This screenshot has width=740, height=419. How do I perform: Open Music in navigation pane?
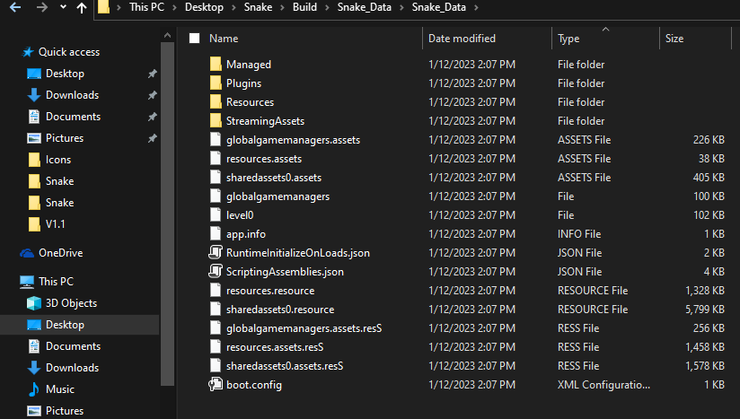(x=60, y=389)
